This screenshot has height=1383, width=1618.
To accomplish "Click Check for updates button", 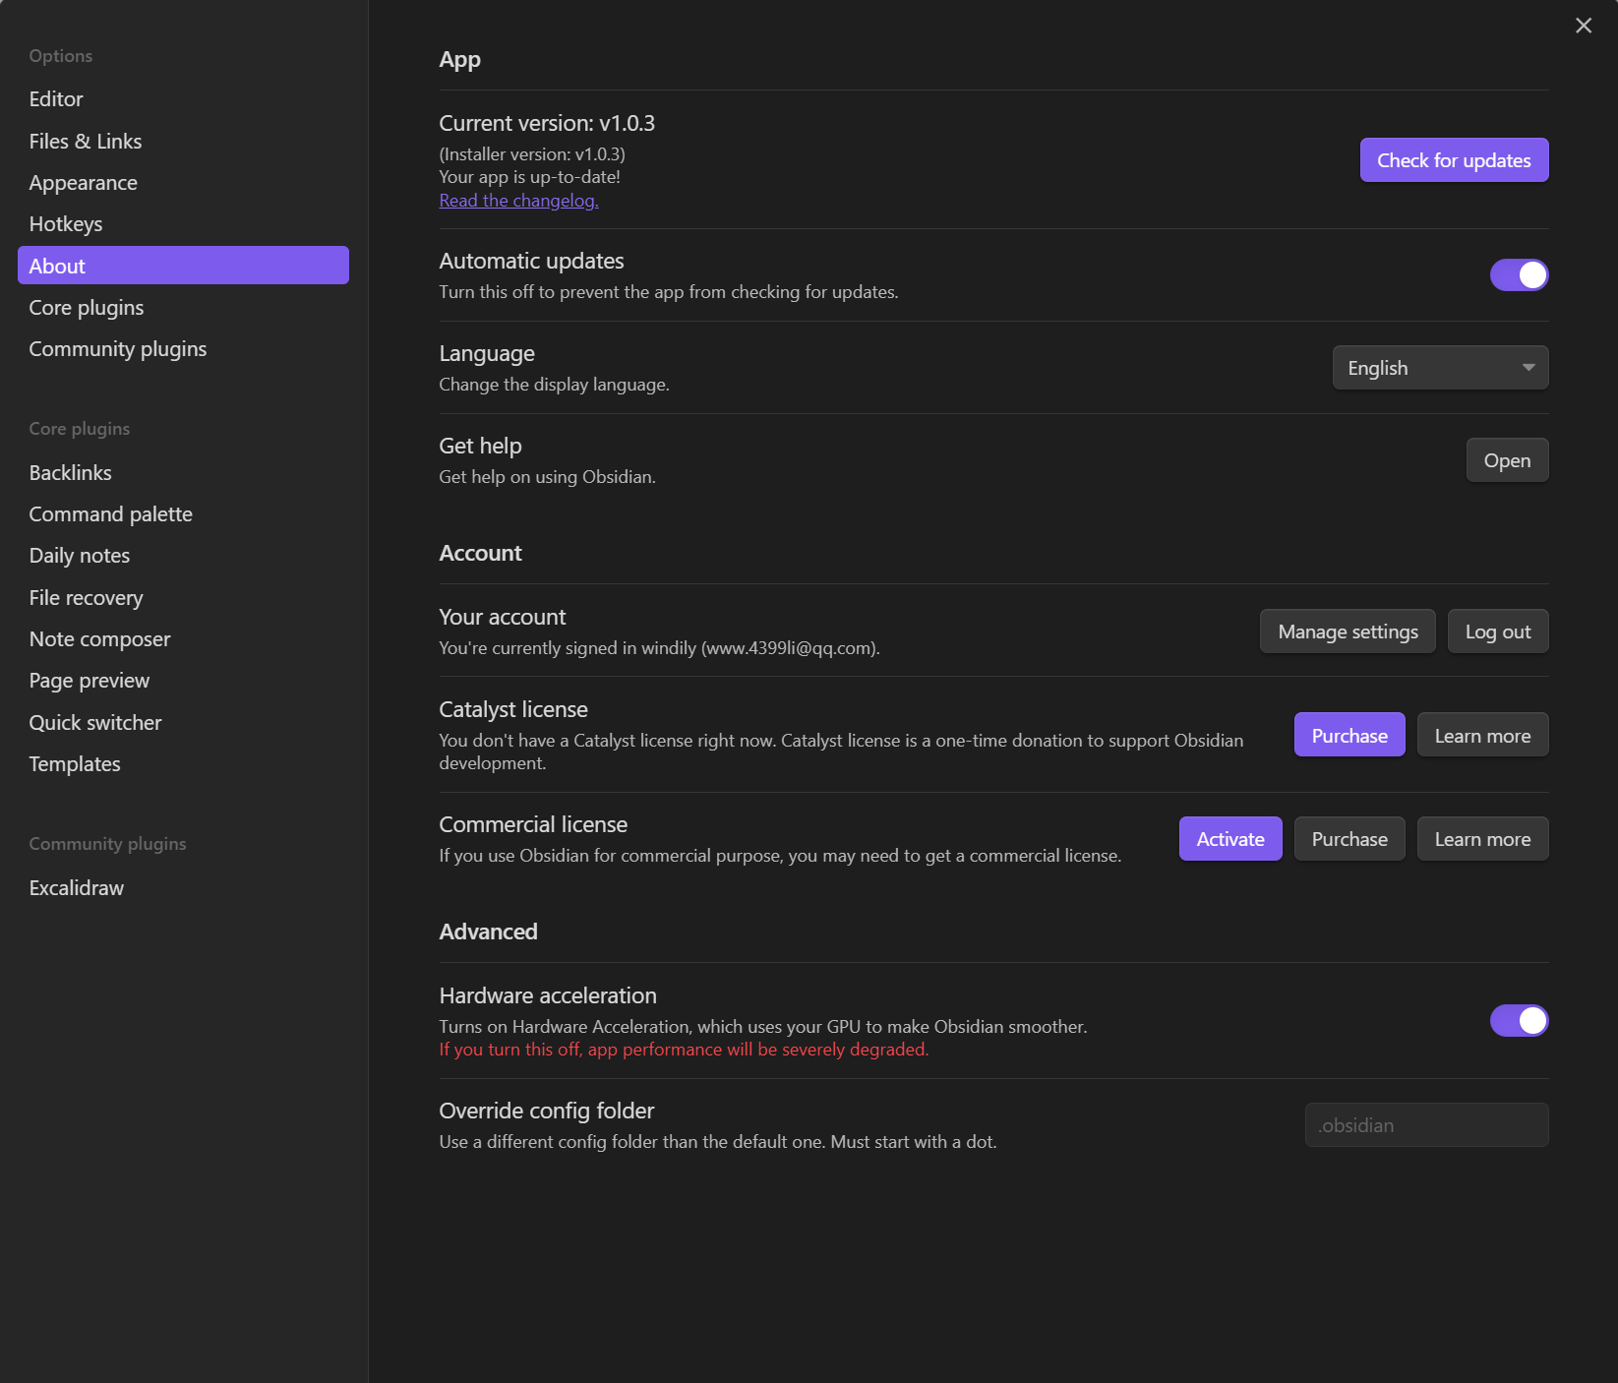I will pos(1453,160).
